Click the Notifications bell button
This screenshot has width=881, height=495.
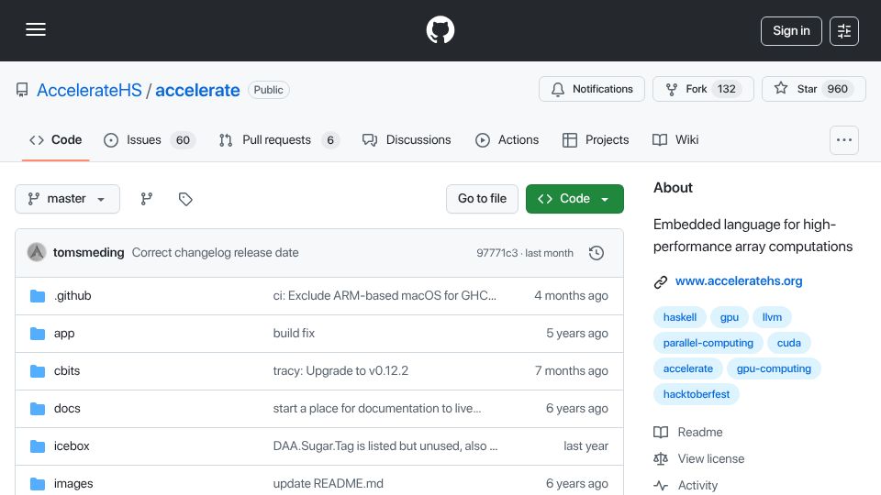pos(592,89)
